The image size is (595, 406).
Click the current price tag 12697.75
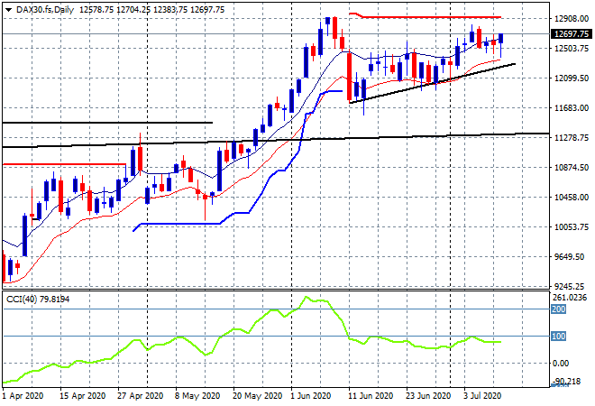tap(572, 34)
